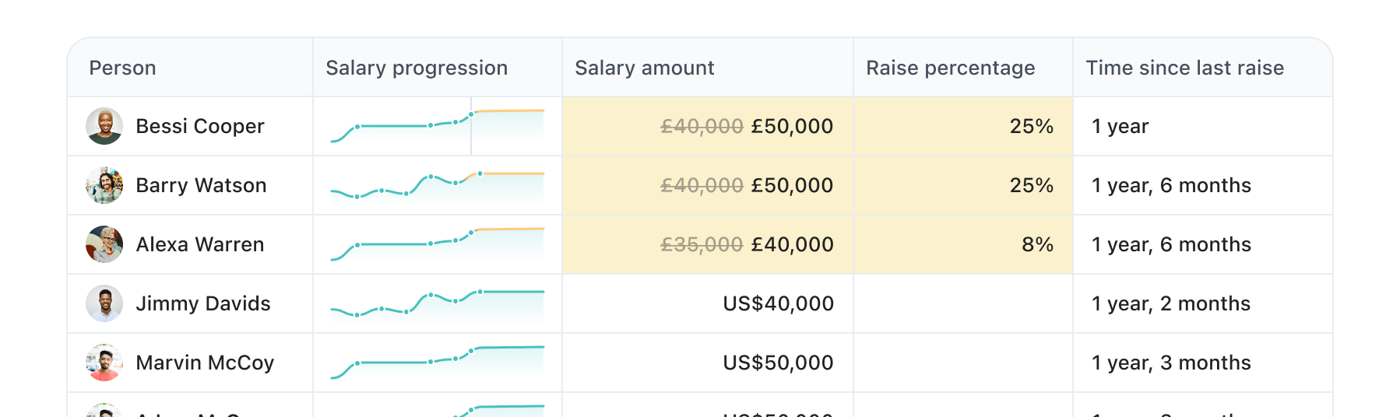Image resolution: width=1400 pixels, height=417 pixels.
Task: Click Barry Watson's avatar photo
Action: pyautogui.click(x=104, y=185)
